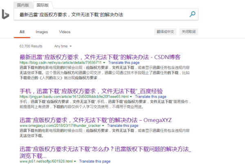
Task: Click the jingyan.baidu.com green URL text
Action: (74, 97)
